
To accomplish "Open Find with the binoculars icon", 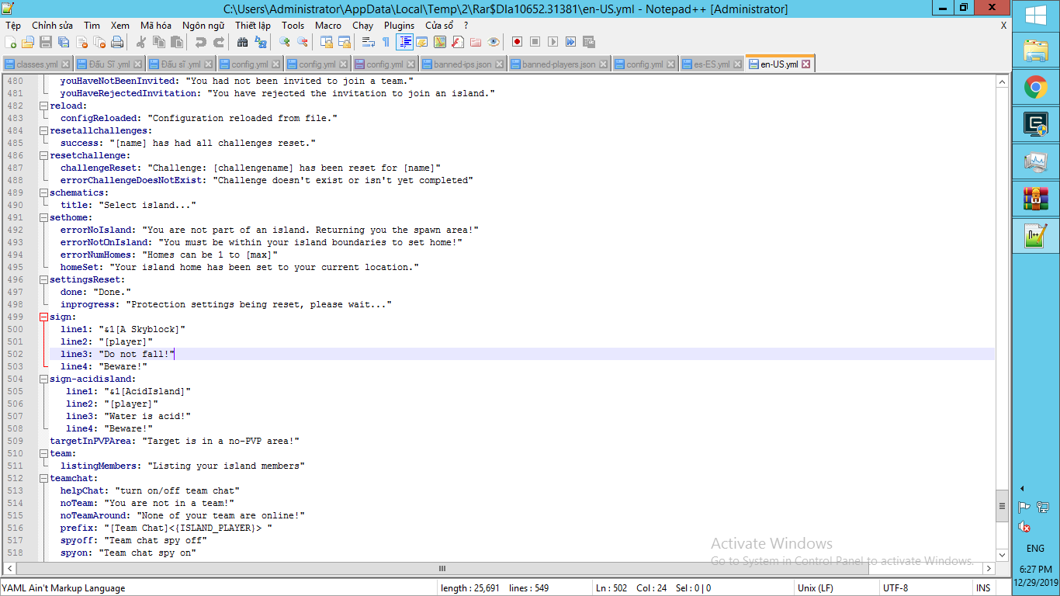I will (243, 42).
